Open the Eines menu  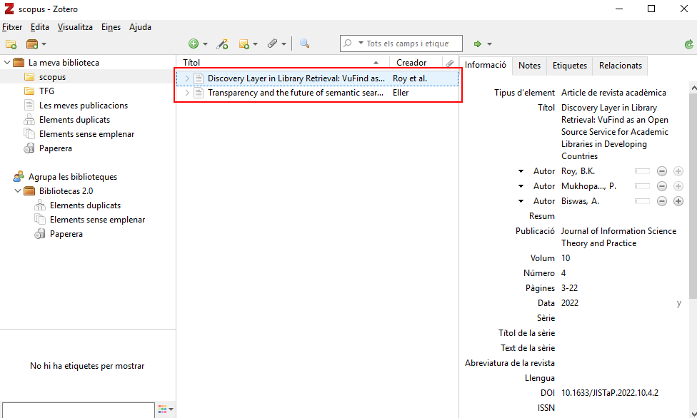click(x=111, y=27)
